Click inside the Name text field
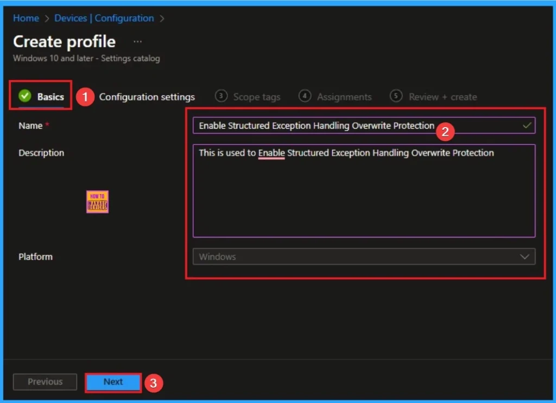The height and width of the screenshot is (403, 556). click(x=326, y=125)
